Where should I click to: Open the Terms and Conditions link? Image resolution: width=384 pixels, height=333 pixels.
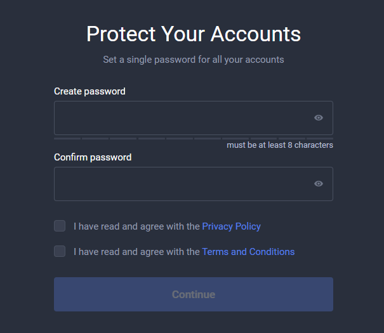tap(248, 252)
